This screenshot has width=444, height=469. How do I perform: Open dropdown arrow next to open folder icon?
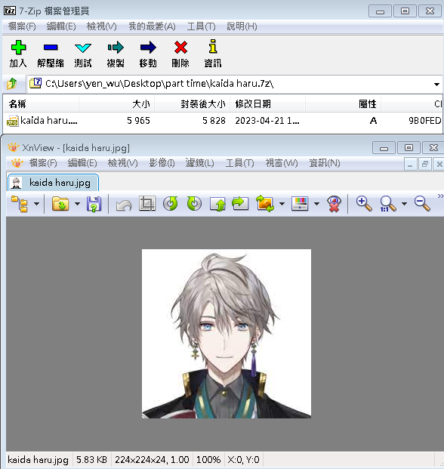point(77,204)
